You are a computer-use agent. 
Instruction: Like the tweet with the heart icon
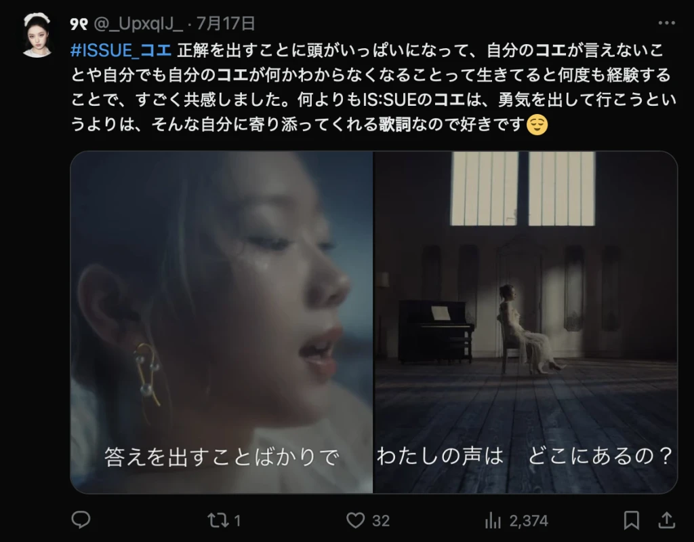[x=355, y=520]
